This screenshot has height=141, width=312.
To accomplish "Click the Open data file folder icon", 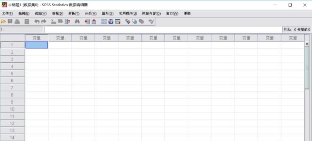I will (x=3, y=21).
